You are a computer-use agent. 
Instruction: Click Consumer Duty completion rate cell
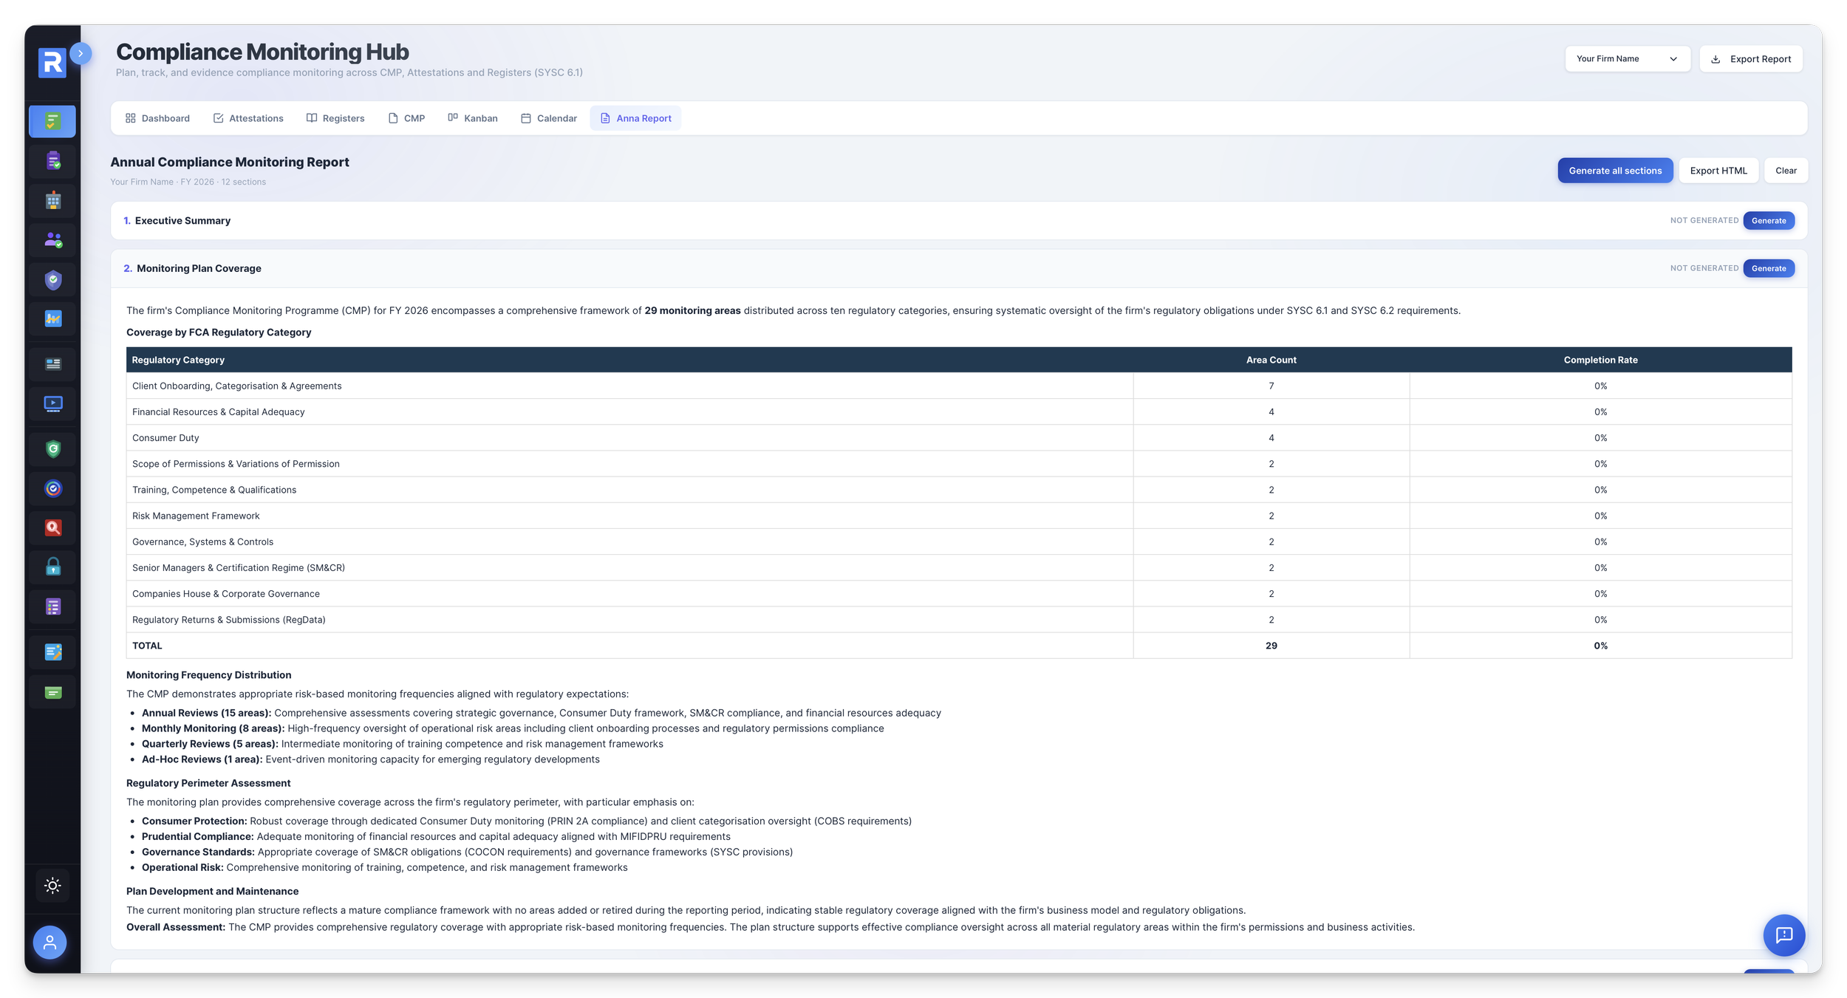coord(1601,438)
